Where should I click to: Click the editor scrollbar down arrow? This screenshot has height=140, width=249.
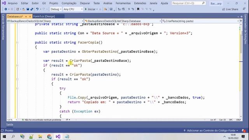pos(241,117)
